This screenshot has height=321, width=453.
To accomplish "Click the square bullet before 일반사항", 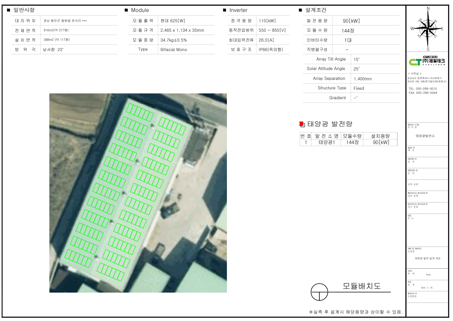I will click(9, 10).
